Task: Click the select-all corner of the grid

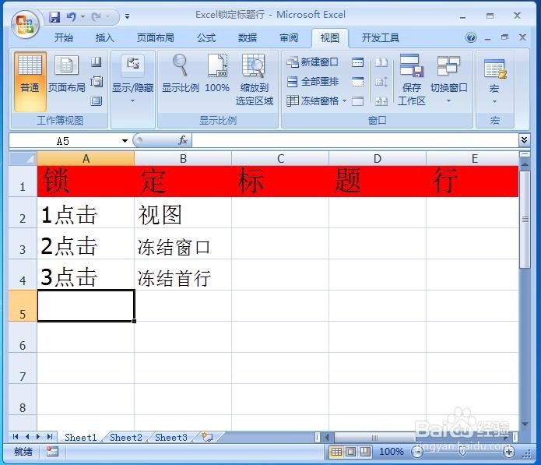Action: click(x=23, y=158)
